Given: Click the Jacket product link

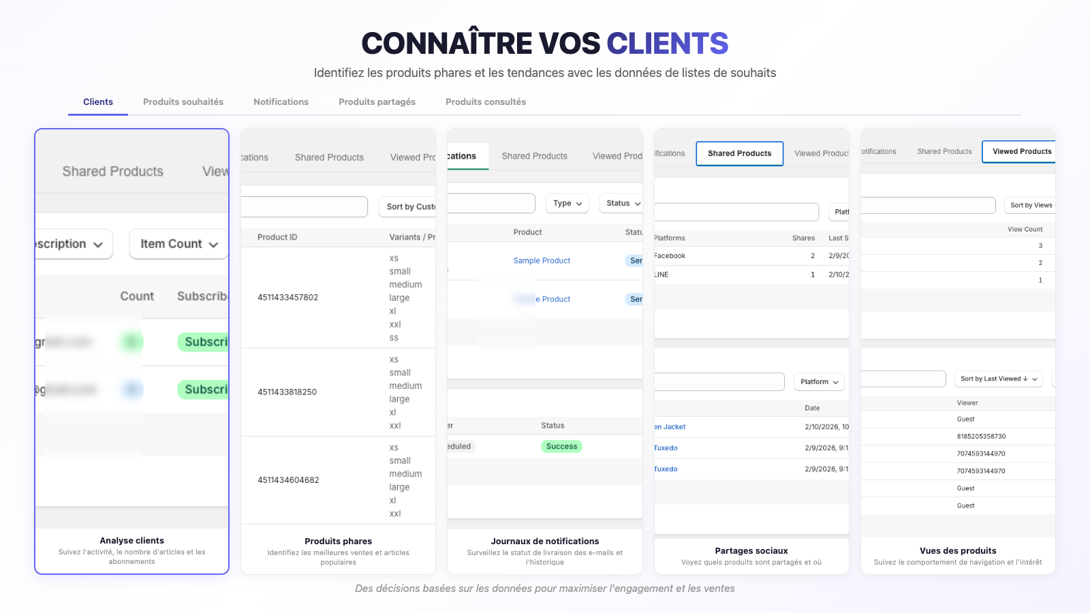Looking at the screenshot, I should [x=671, y=427].
